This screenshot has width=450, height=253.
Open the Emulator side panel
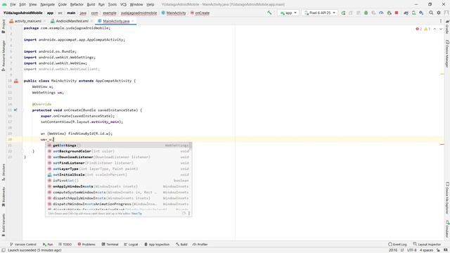[x=447, y=229]
